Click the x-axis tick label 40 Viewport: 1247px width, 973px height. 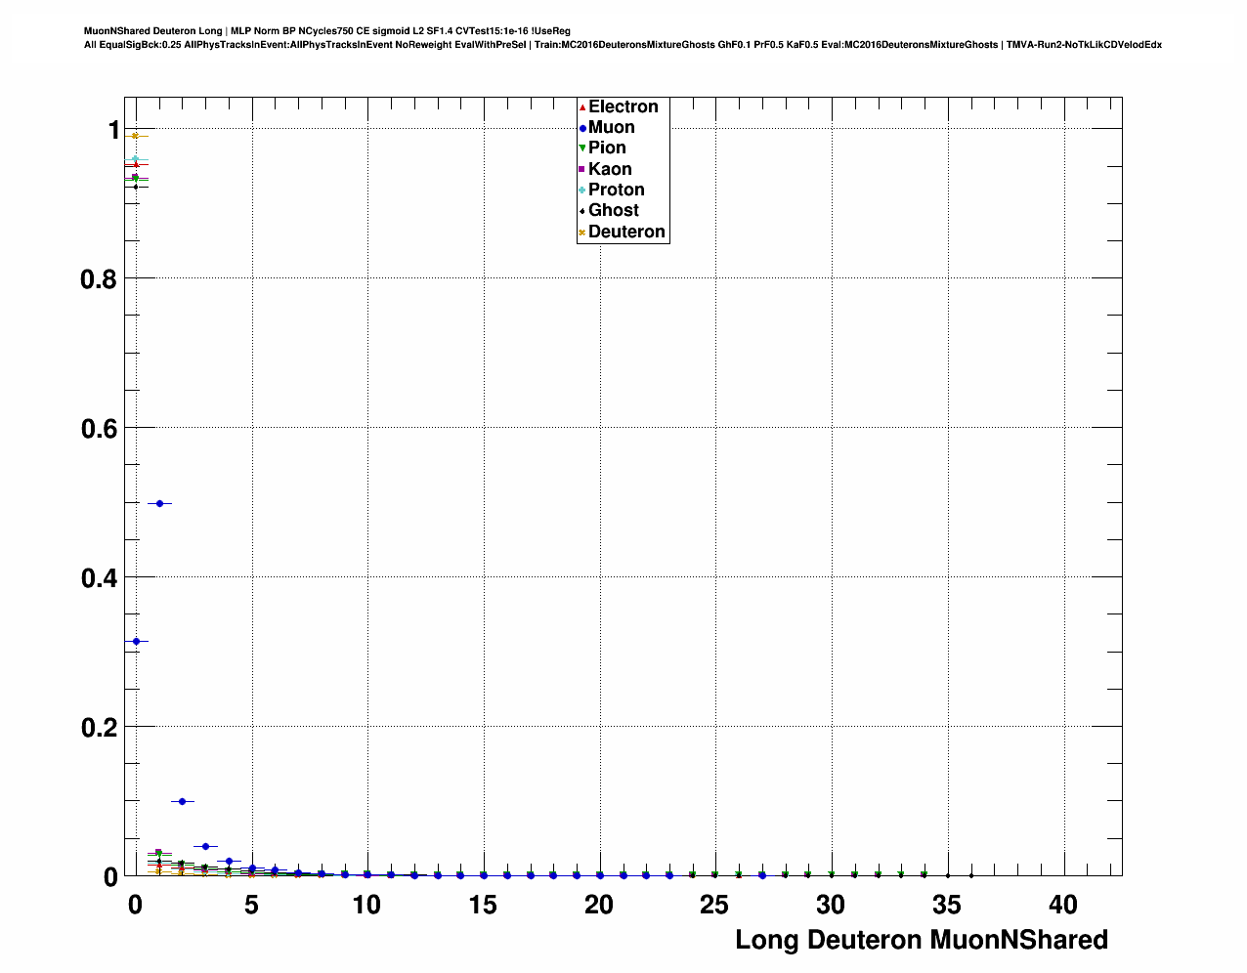pos(1063,905)
